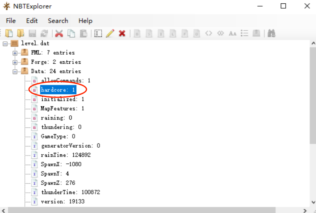The image size is (316, 213).
Task: Click the Open Folder toolbar icon
Action: 20,34
